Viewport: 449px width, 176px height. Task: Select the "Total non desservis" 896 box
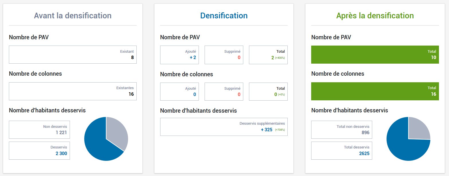(x=342, y=130)
